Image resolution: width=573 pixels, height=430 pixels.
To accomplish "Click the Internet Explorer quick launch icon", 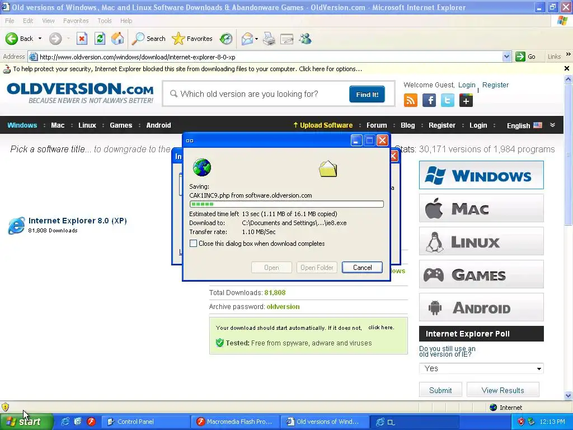I will pyautogui.click(x=65, y=422).
